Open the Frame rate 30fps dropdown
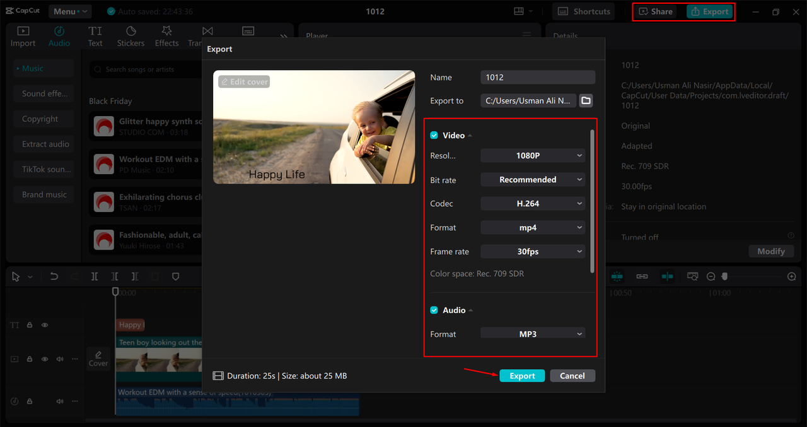Screen dimensions: 807x427 click(x=533, y=252)
